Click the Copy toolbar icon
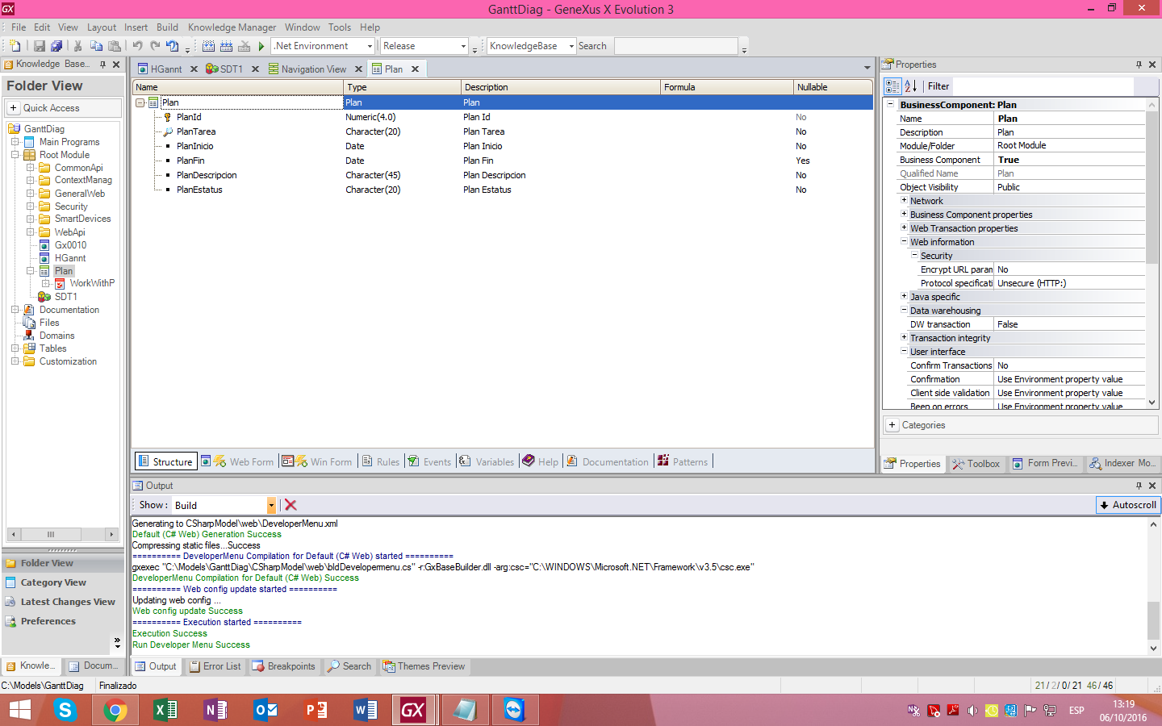The height and width of the screenshot is (726, 1162). click(x=96, y=46)
